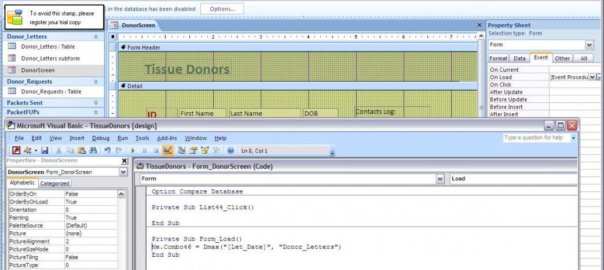
Task: Open the Insert menu
Action: [x=77, y=138]
